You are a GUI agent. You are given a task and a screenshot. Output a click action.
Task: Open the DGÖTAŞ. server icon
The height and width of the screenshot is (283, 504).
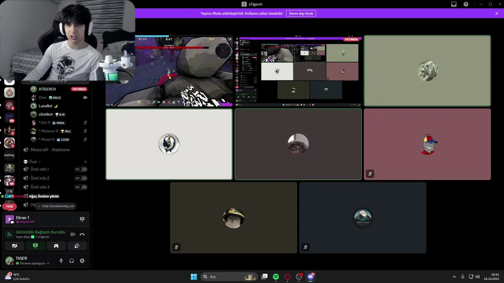pyautogui.click(x=9, y=155)
